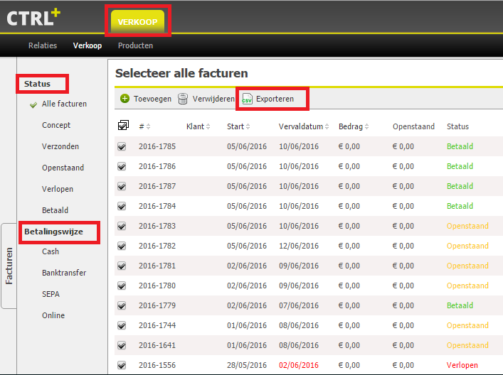Open invoice number 2016-1786
This screenshot has height=375, width=503.
[157, 166]
